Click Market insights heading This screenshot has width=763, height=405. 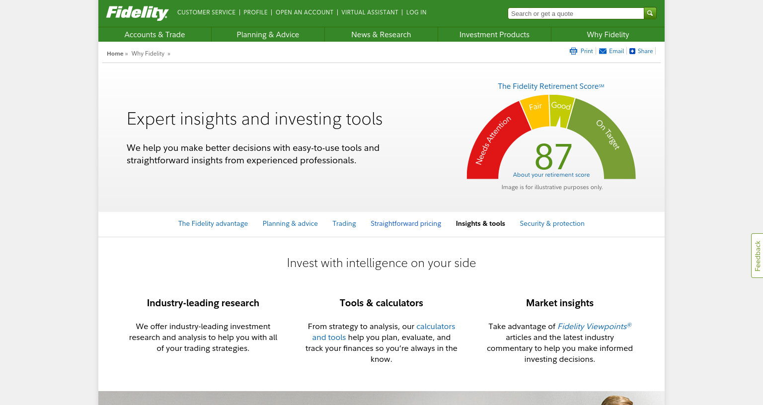(560, 303)
